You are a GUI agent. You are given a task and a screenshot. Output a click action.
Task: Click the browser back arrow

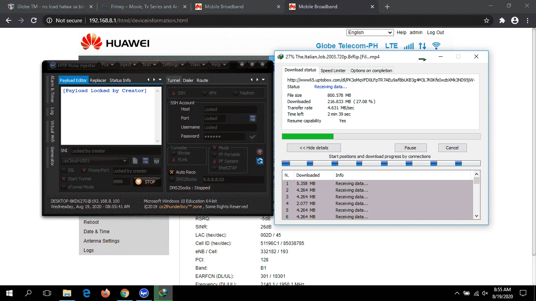pyautogui.click(x=9, y=20)
